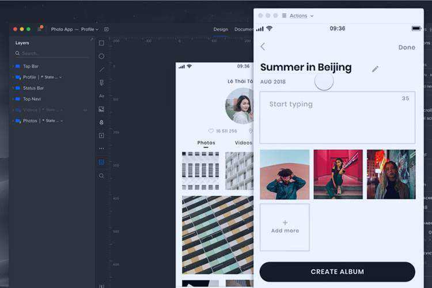Select the Aa text tool
The image size is (432, 288).
101,96
